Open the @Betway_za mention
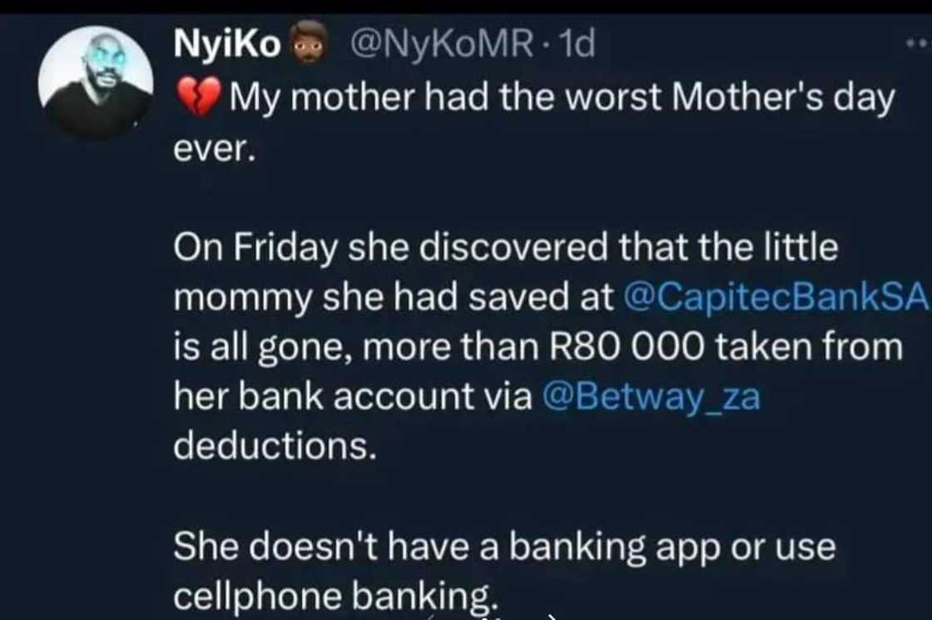The width and height of the screenshot is (932, 620). click(x=651, y=397)
